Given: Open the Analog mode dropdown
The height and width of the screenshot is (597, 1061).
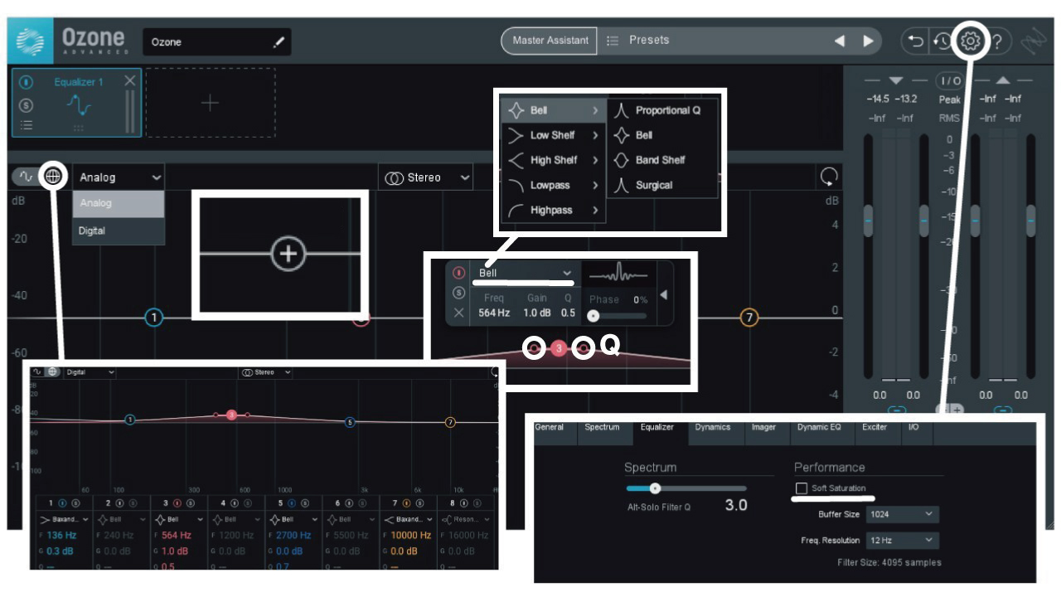Looking at the screenshot, I should click(119, 177).
